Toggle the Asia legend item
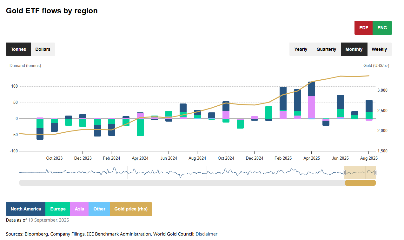Image resolution: width=404 pixels, height=240 pixels. click(79, 209)
